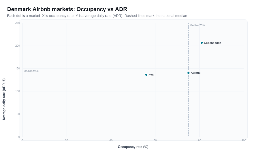
Task: Click the 'Average daily rate (ADR, €)' axis title
Action: pyautogui.click(x=4, y=99)
